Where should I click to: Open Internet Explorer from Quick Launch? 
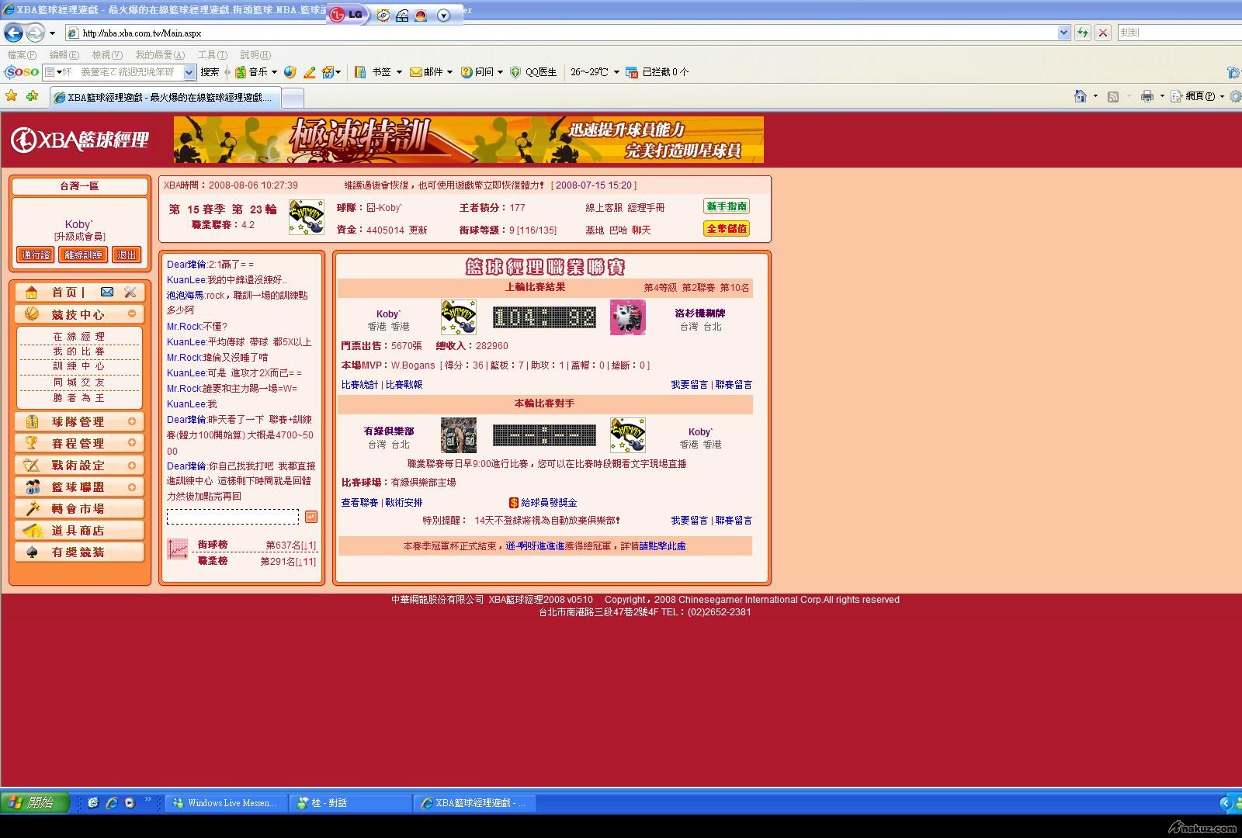point(112,803)
